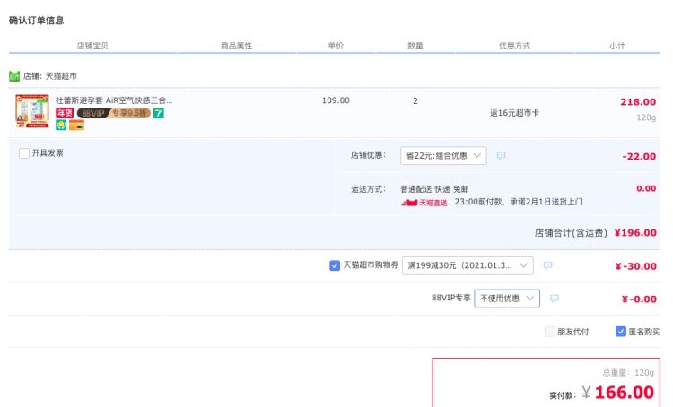Click the 23:00前付款 delivery promise text
Image resolution: width=673 pixels, height=407 pixels.
pyautogui.click(x=519, y=202)
